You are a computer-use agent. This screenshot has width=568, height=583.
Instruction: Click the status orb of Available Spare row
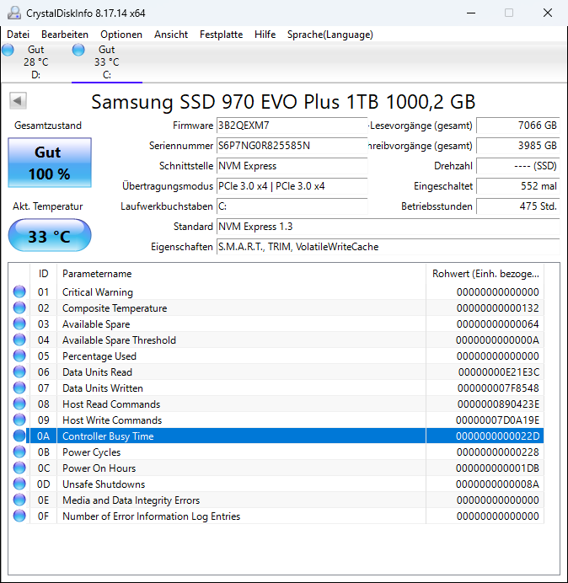point(19,324)
